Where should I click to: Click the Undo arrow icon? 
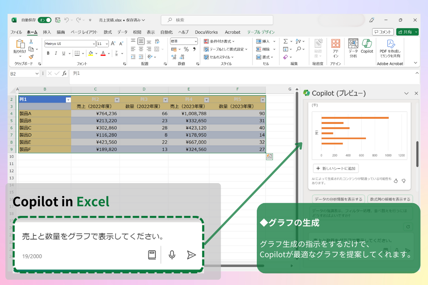click(x=66, y=20)
